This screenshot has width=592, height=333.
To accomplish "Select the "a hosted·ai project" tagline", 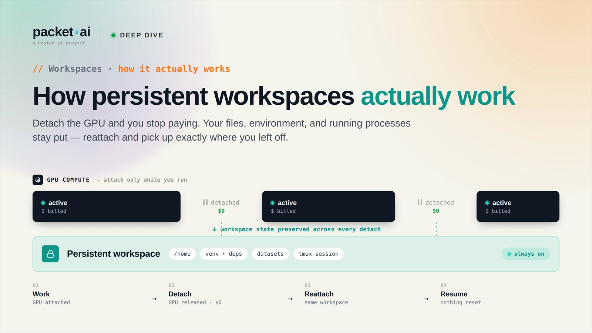I will [59, 43].
